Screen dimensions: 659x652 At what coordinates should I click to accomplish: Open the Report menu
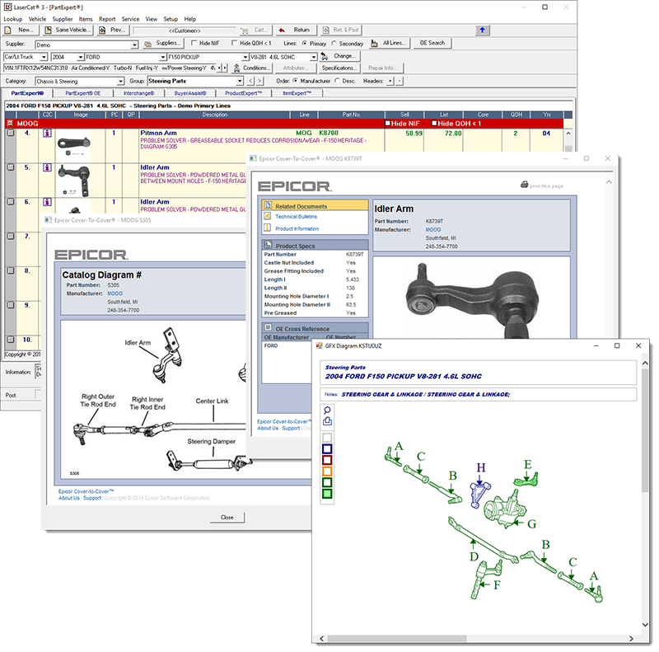click(107, 19)
